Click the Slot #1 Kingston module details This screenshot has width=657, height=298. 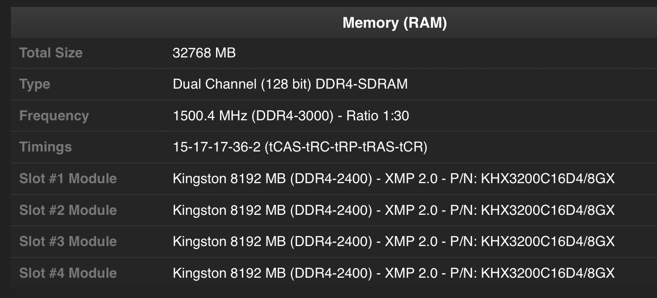[393, 179]
